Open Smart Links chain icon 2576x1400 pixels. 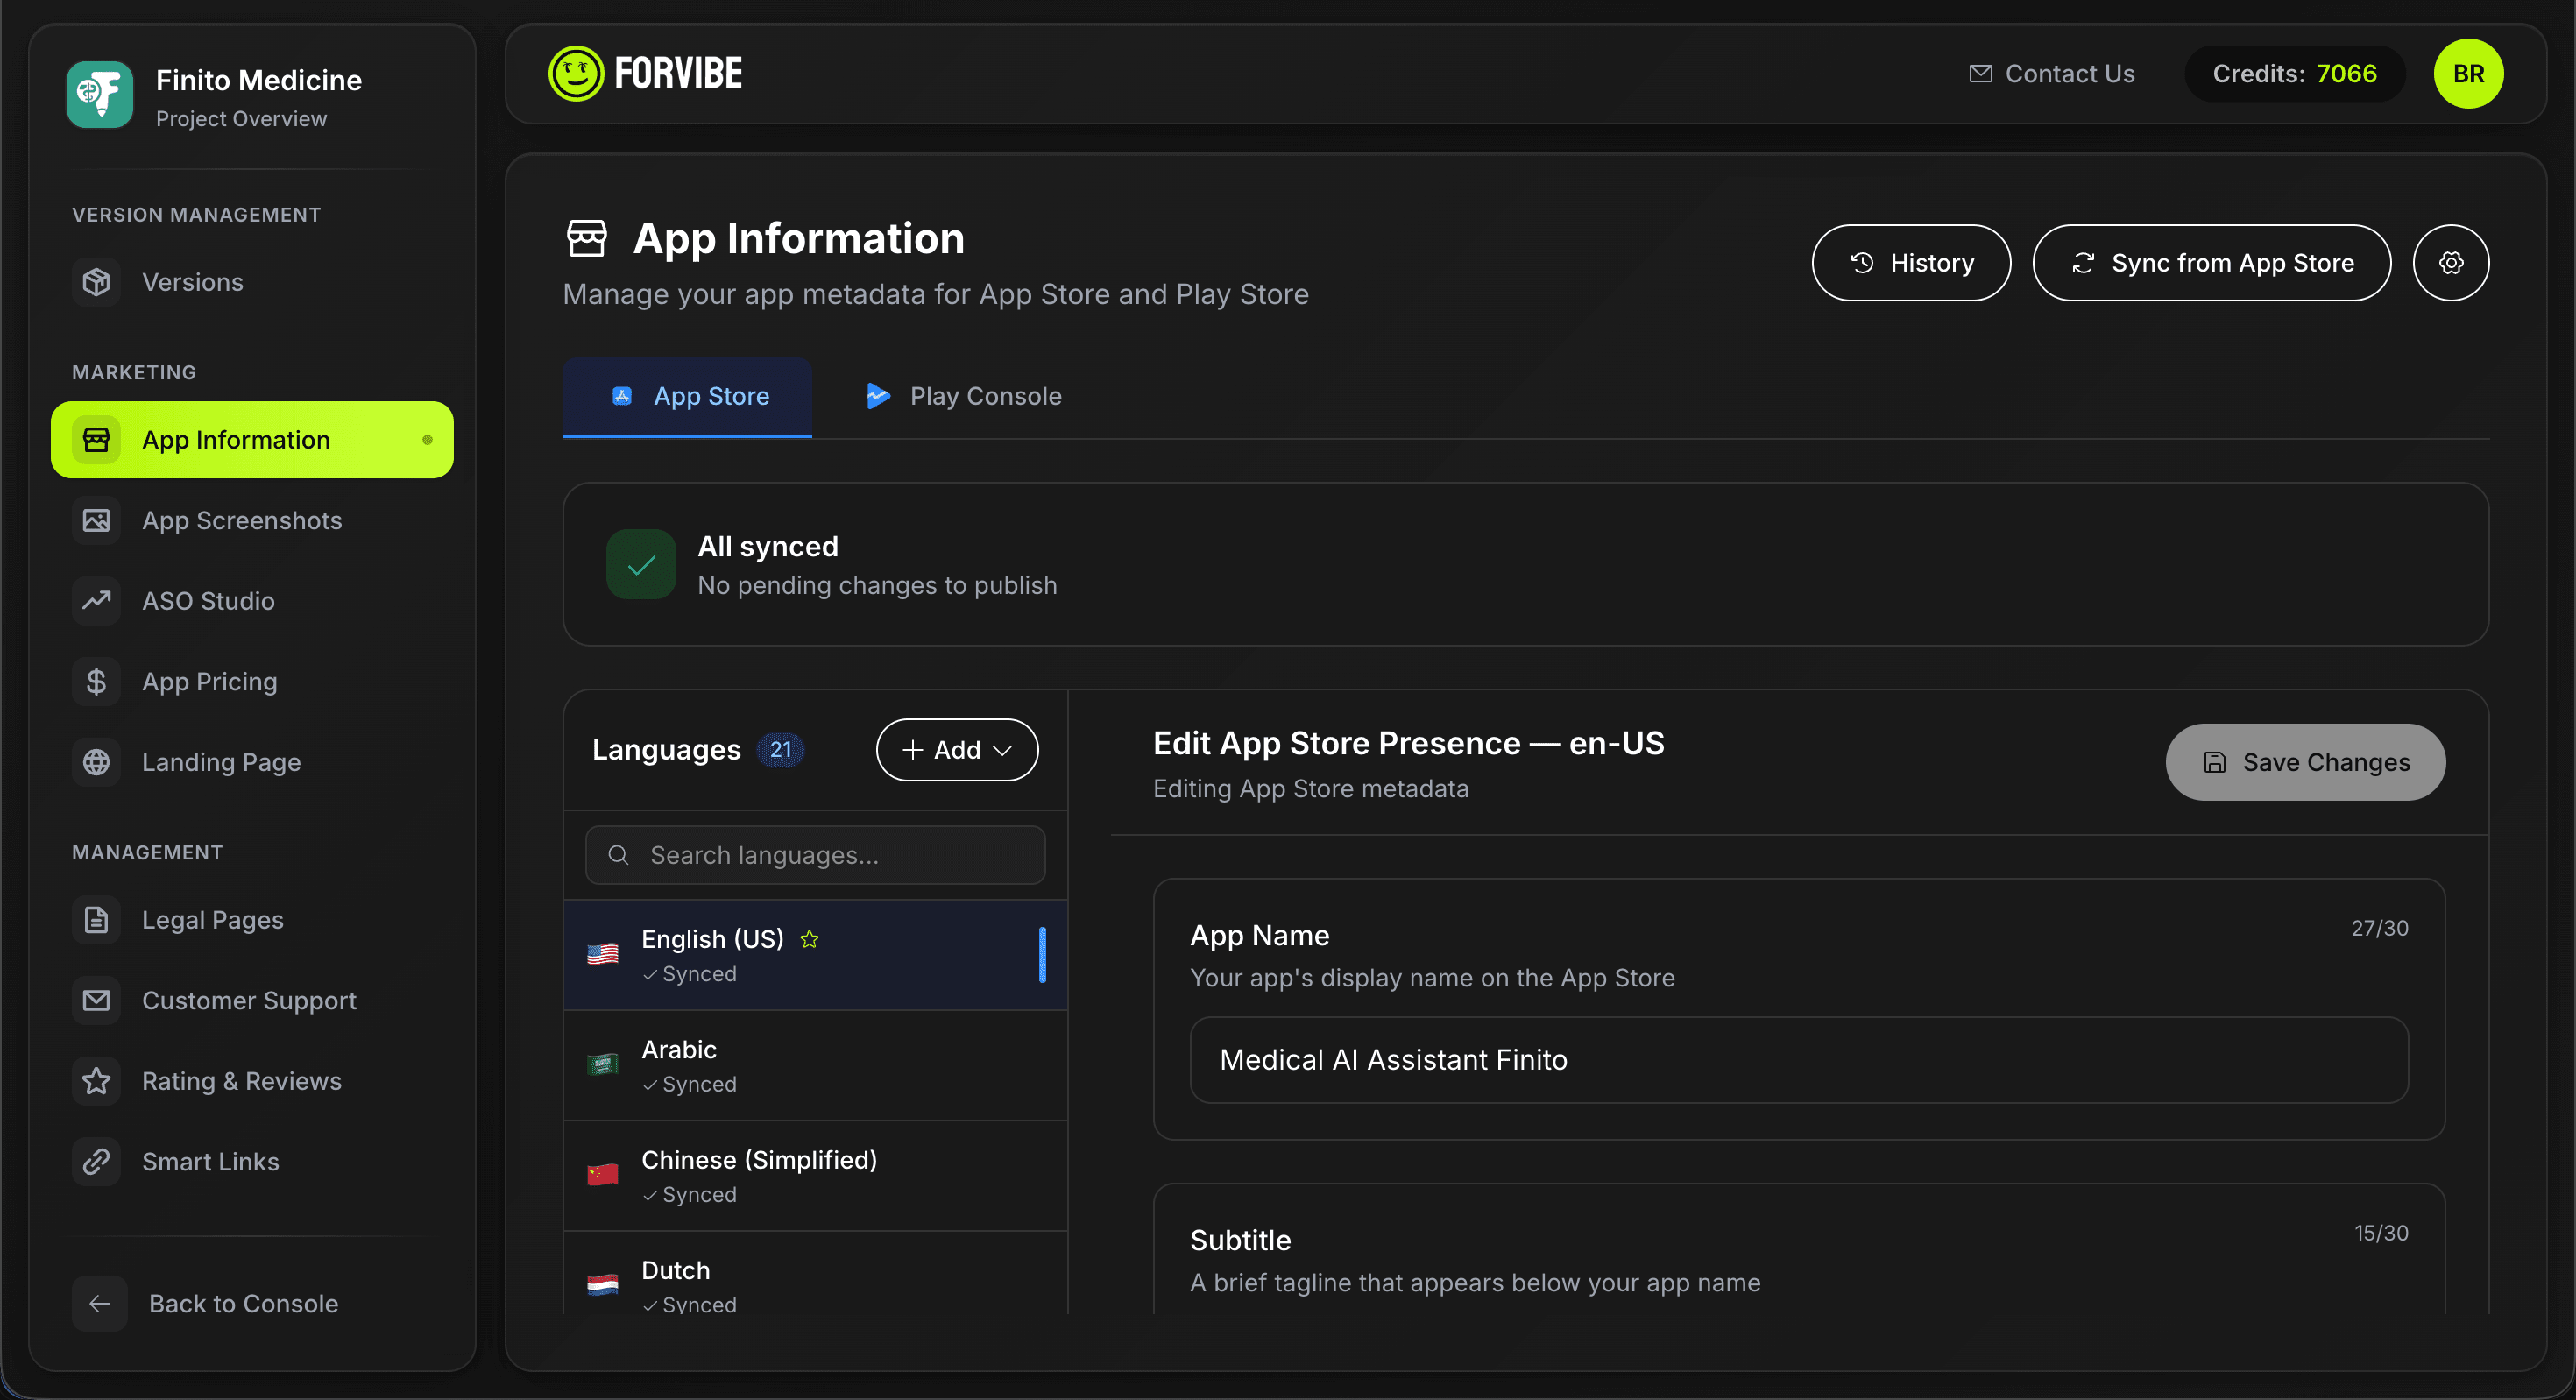coord(96,1161)
